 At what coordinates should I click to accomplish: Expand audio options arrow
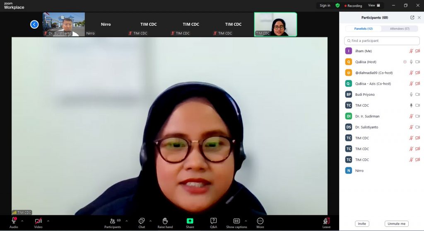click(22, 221)
